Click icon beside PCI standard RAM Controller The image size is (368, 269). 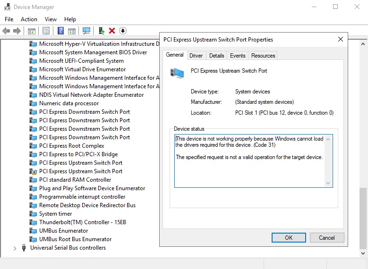tap(33, 180)
